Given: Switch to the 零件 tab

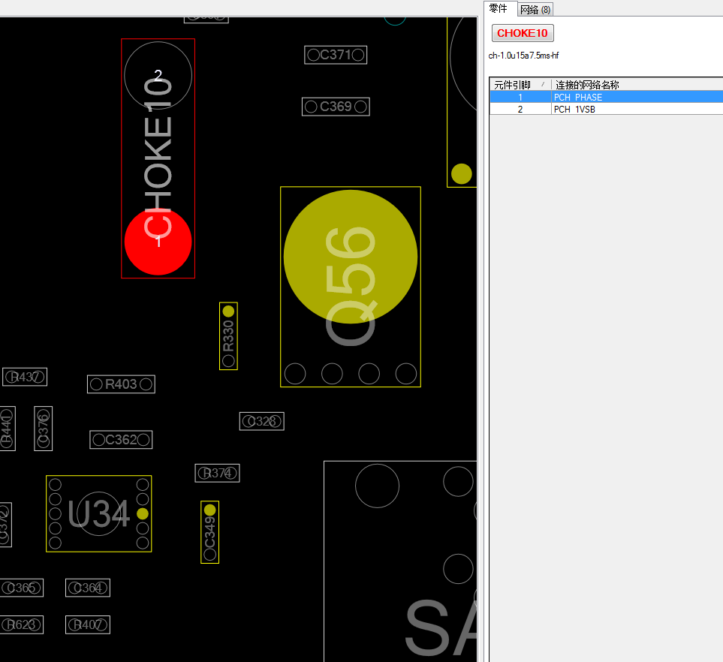Looking at the screenshot, I should click(x=498, y=8).
